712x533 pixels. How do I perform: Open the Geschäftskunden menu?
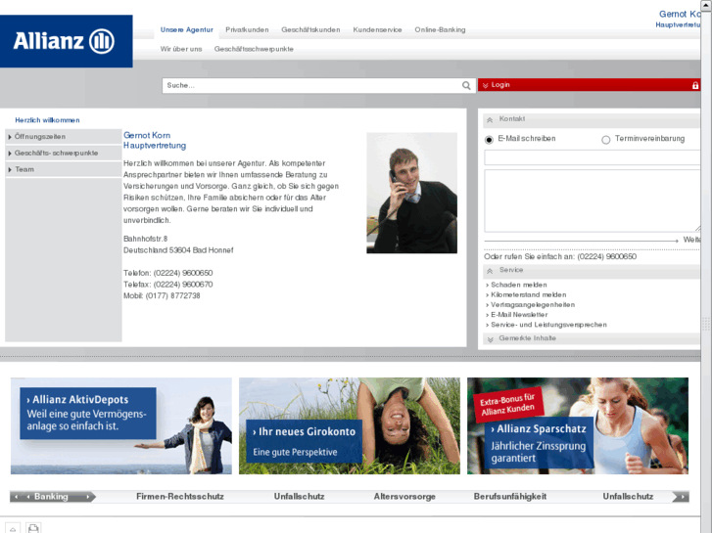pyautogui.click(x=310, y=30)
